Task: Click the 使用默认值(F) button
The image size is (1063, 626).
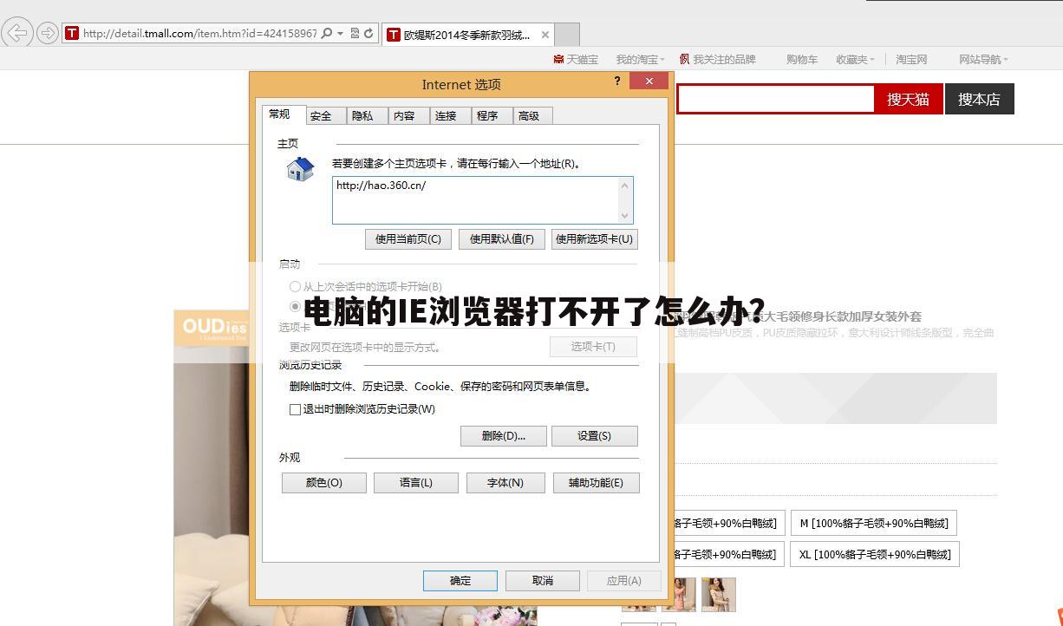Action: coord(502,239)
